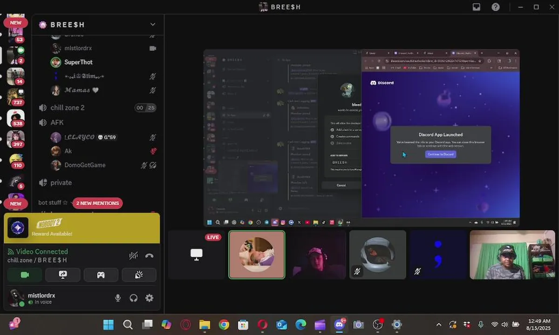Open User Settings gear icon
Viewport: 559px width, 335px height.
coord(150,298)
